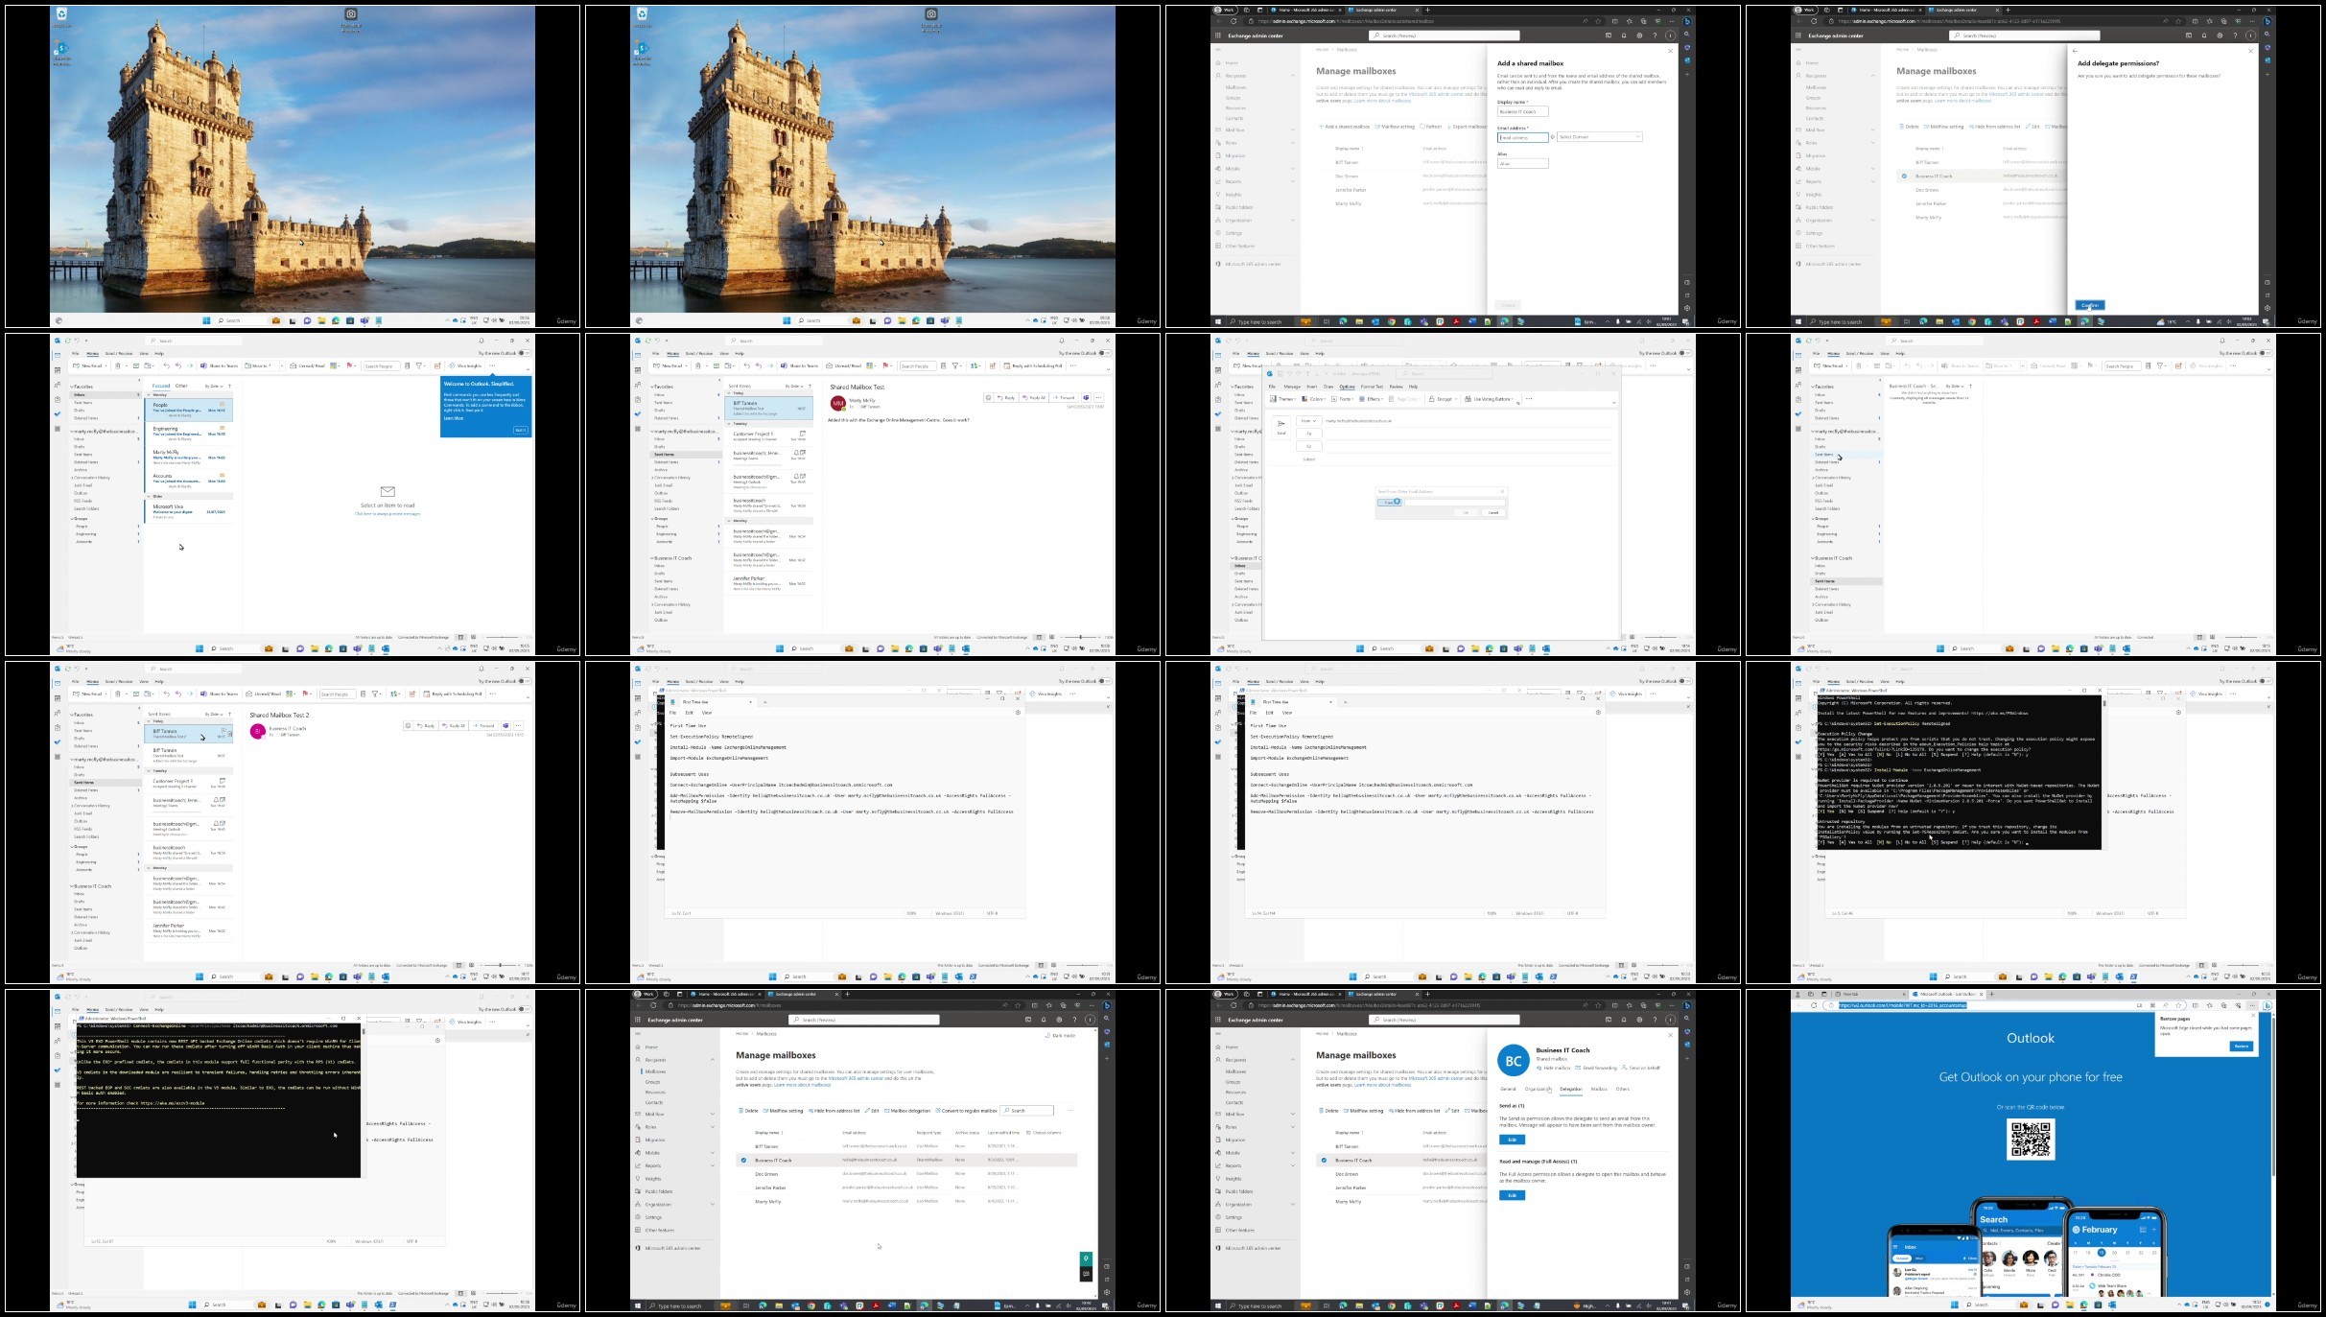The height and width of the screenshot is (1317, 2326).
Task: Expand Organization in the Dark mode frame sidebar
Action: [x=713, y=1205]
